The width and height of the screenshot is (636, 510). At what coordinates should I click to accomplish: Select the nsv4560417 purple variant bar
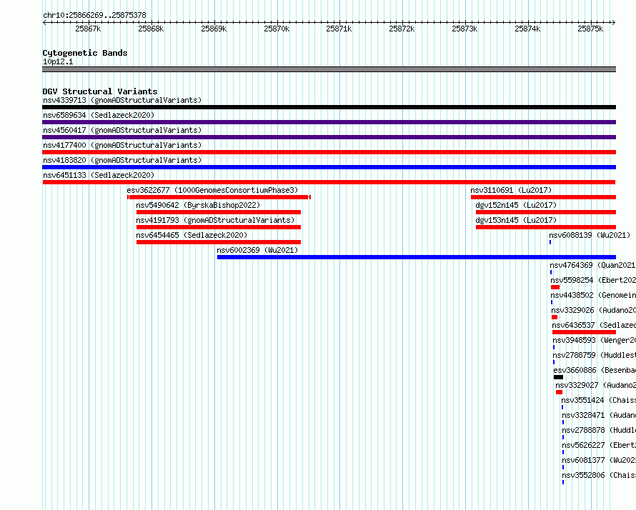(x=329, y=137)
